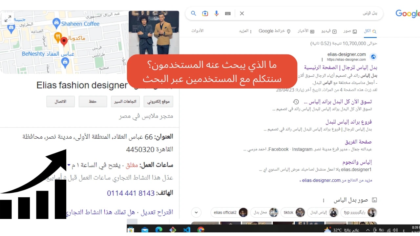Clear the search query with the X icon
420x236 pixels.
(x=242, y=13)
